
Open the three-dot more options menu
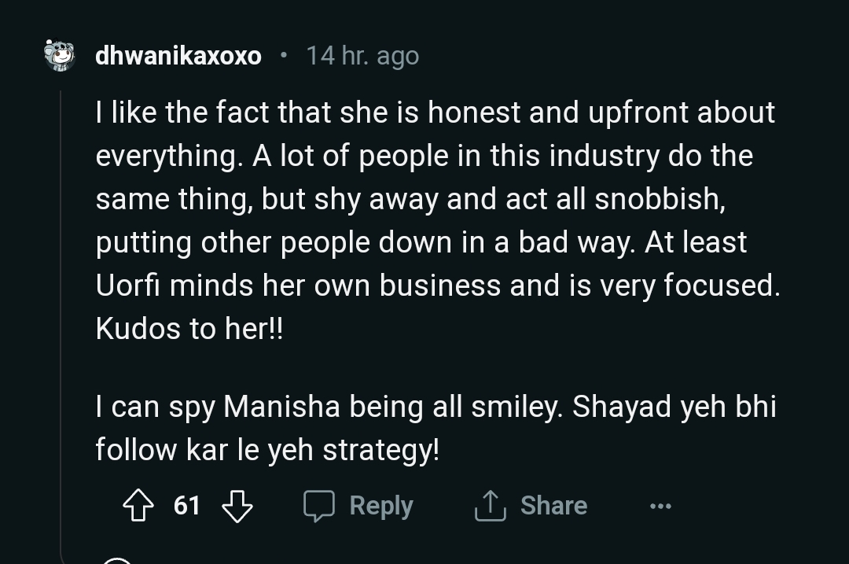click(660, 507)
